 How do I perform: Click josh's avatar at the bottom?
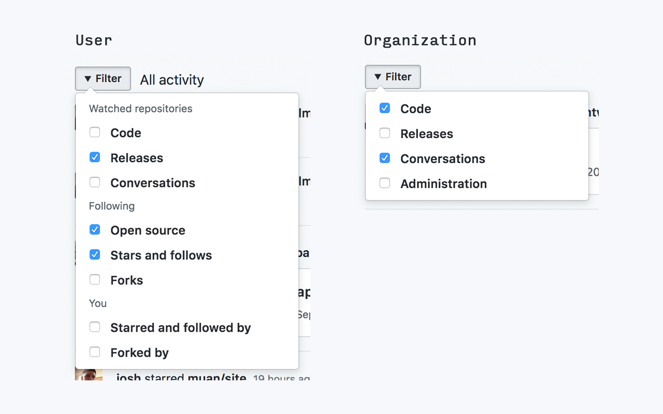click(89, 376)
